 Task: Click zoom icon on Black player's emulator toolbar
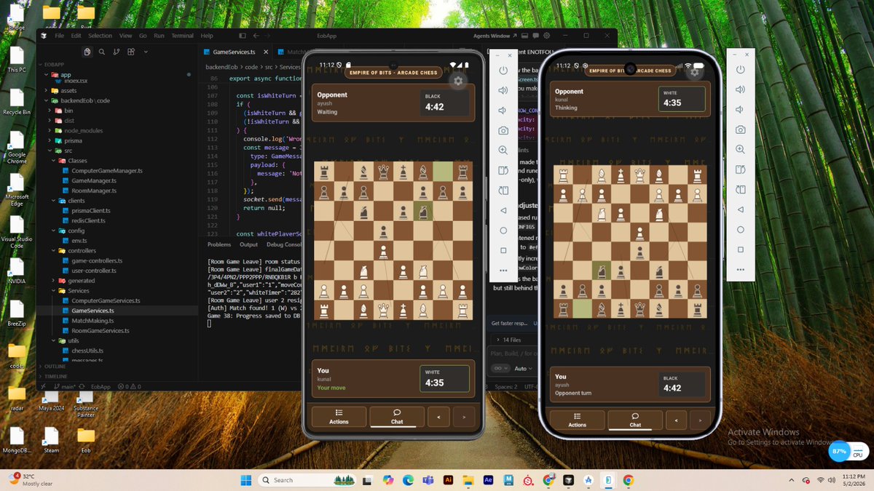(x=740, y=149)
